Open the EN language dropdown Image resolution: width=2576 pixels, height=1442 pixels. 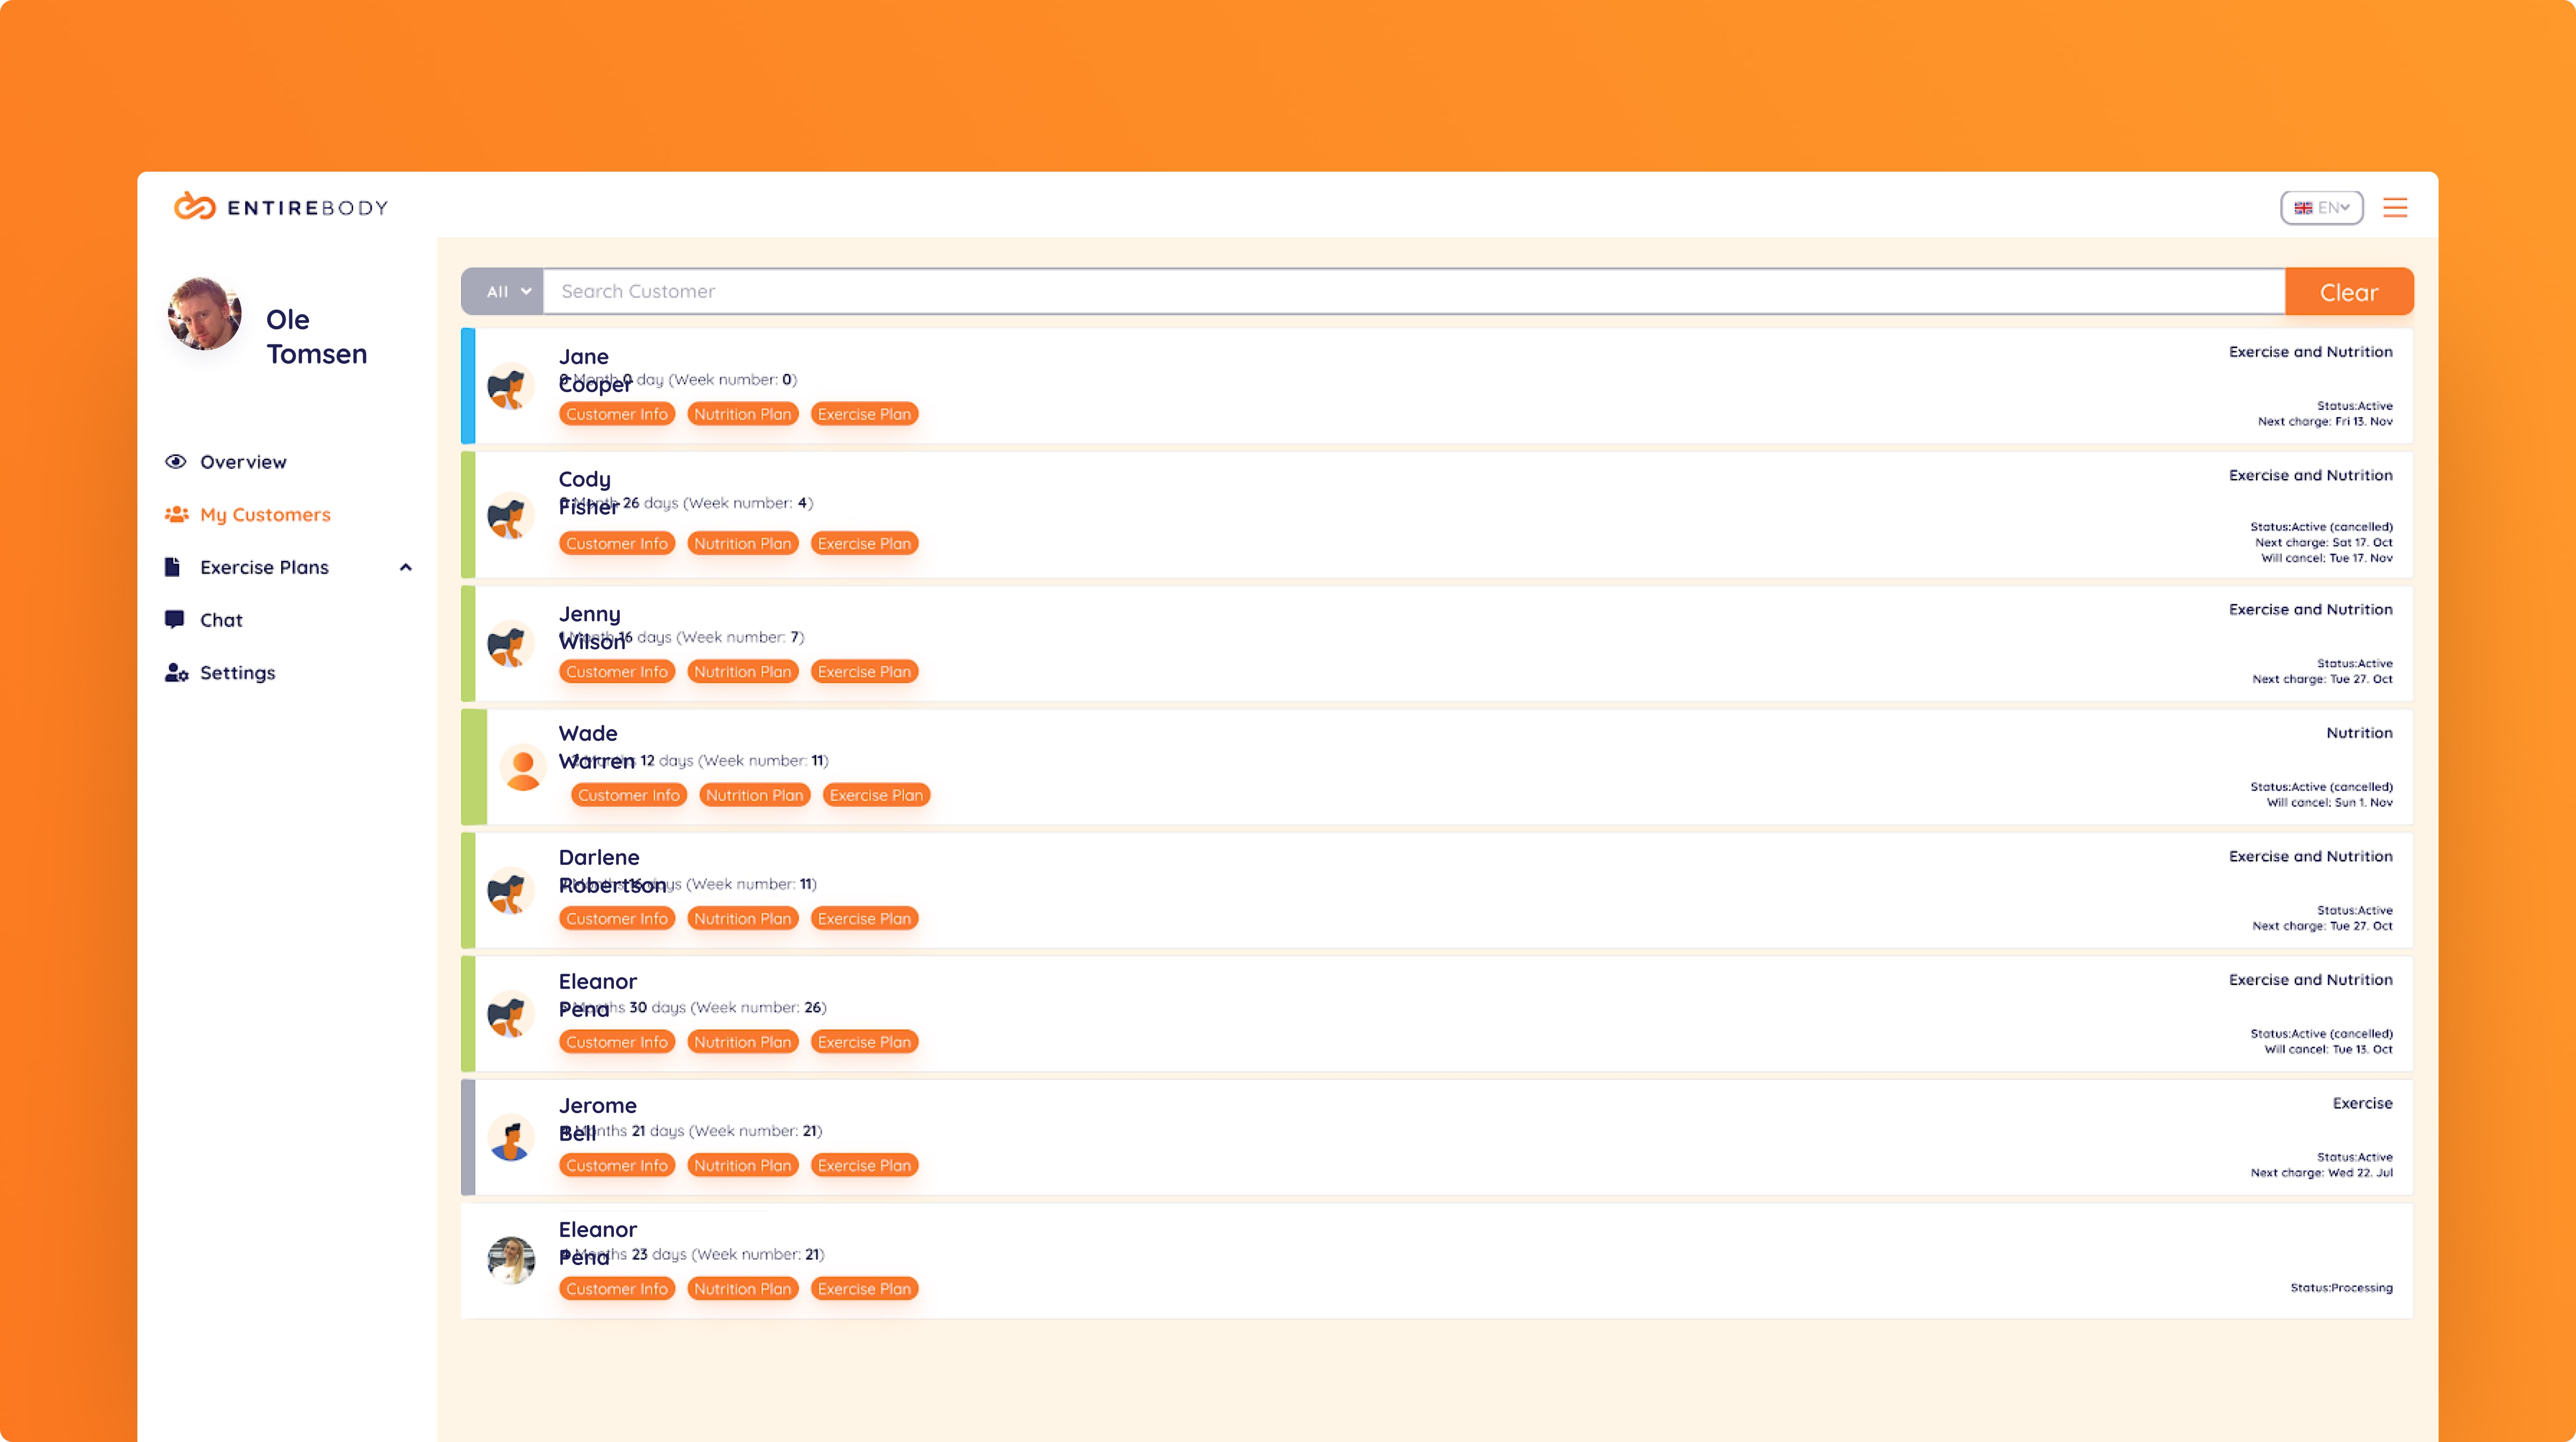[x=2321, y=208]
